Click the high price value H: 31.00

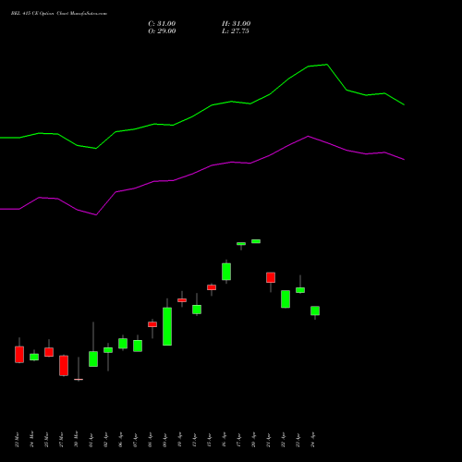click(236, 24)
